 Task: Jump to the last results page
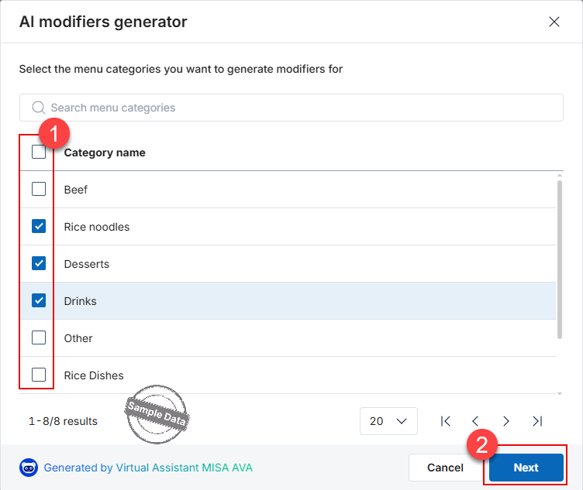click(x=537, y=421)
